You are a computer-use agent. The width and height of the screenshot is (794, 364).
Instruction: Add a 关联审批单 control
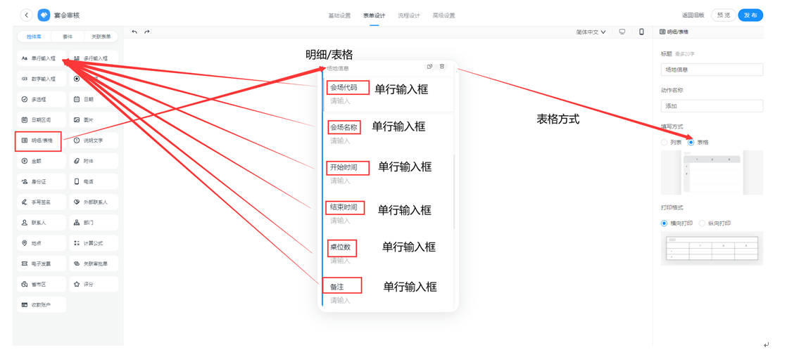[x=94, y=264]
